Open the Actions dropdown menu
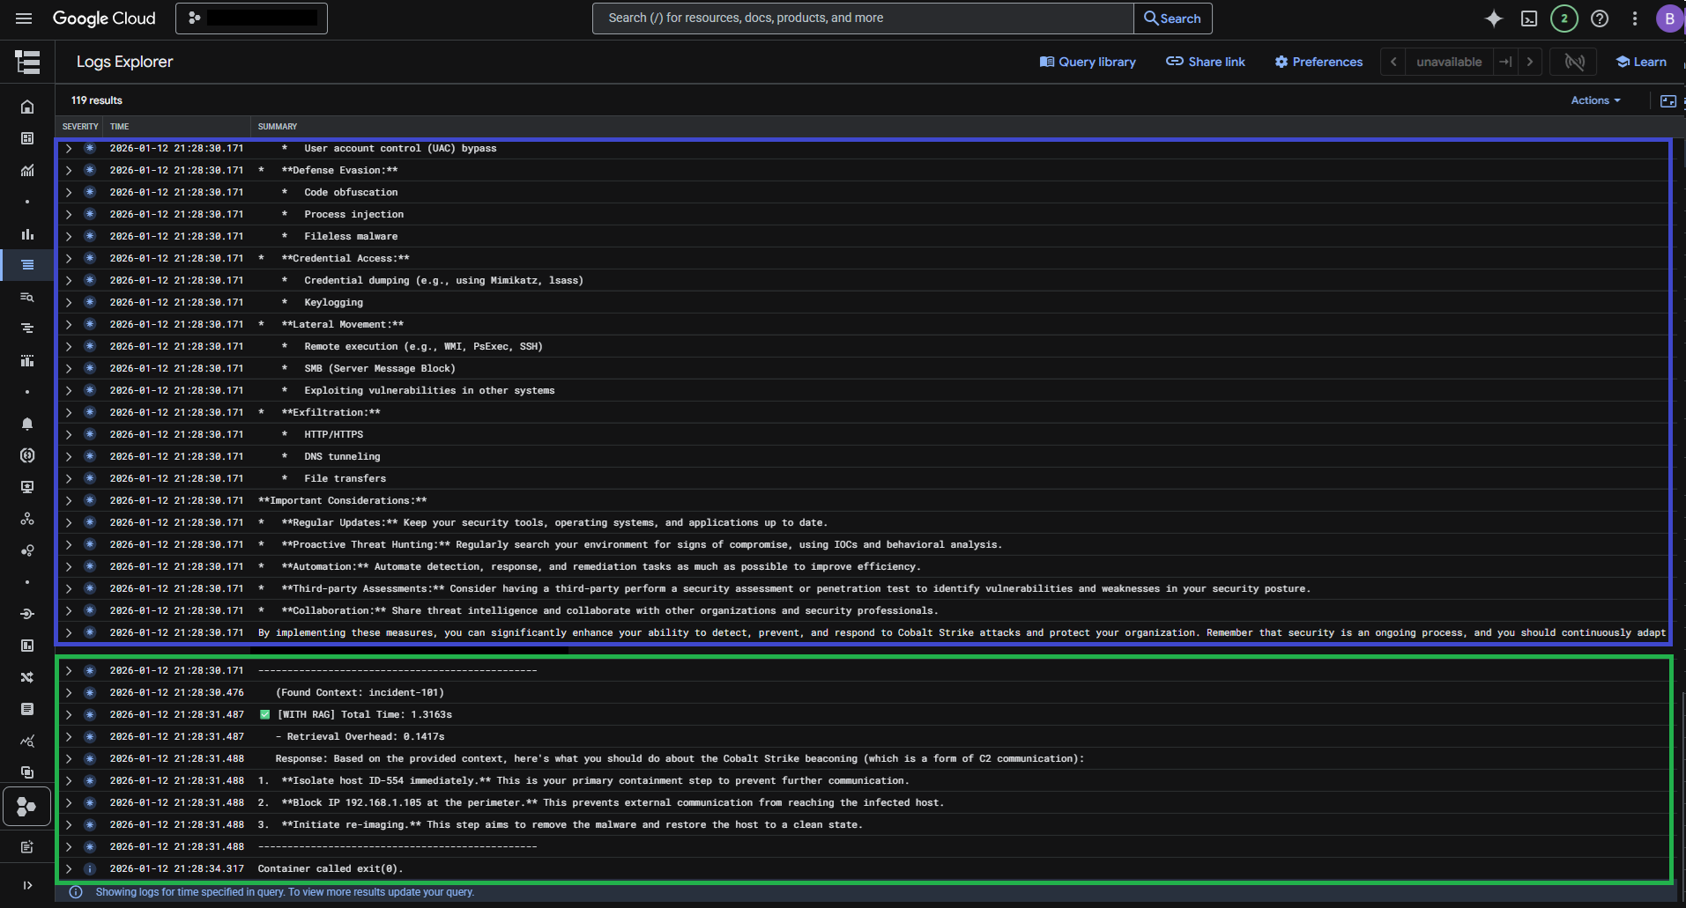Image resolution: width=1686 pixels, height=908 pixels. pos(1595,100)
